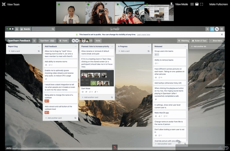Open Butler (3 Tips)
This screenshot has width=230, height=151.
tap(199, 41)
